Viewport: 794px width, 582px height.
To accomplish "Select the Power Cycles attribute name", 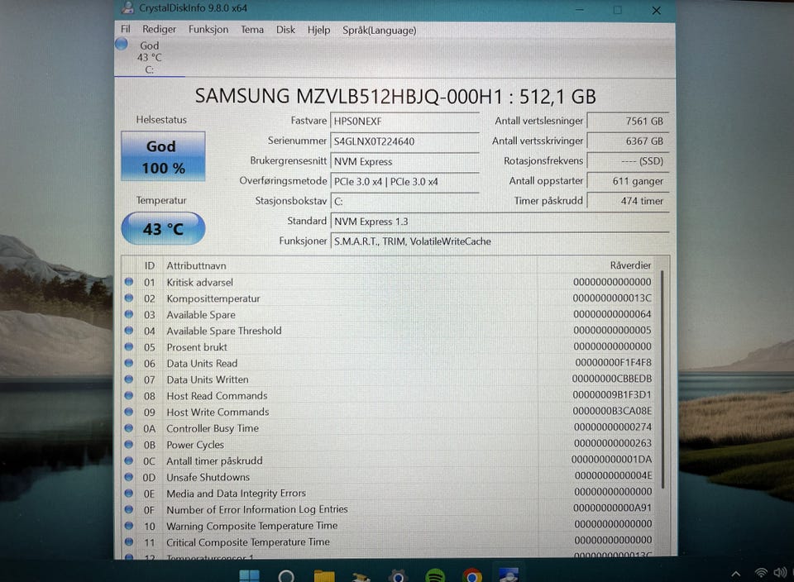I will tap(195, 445).
